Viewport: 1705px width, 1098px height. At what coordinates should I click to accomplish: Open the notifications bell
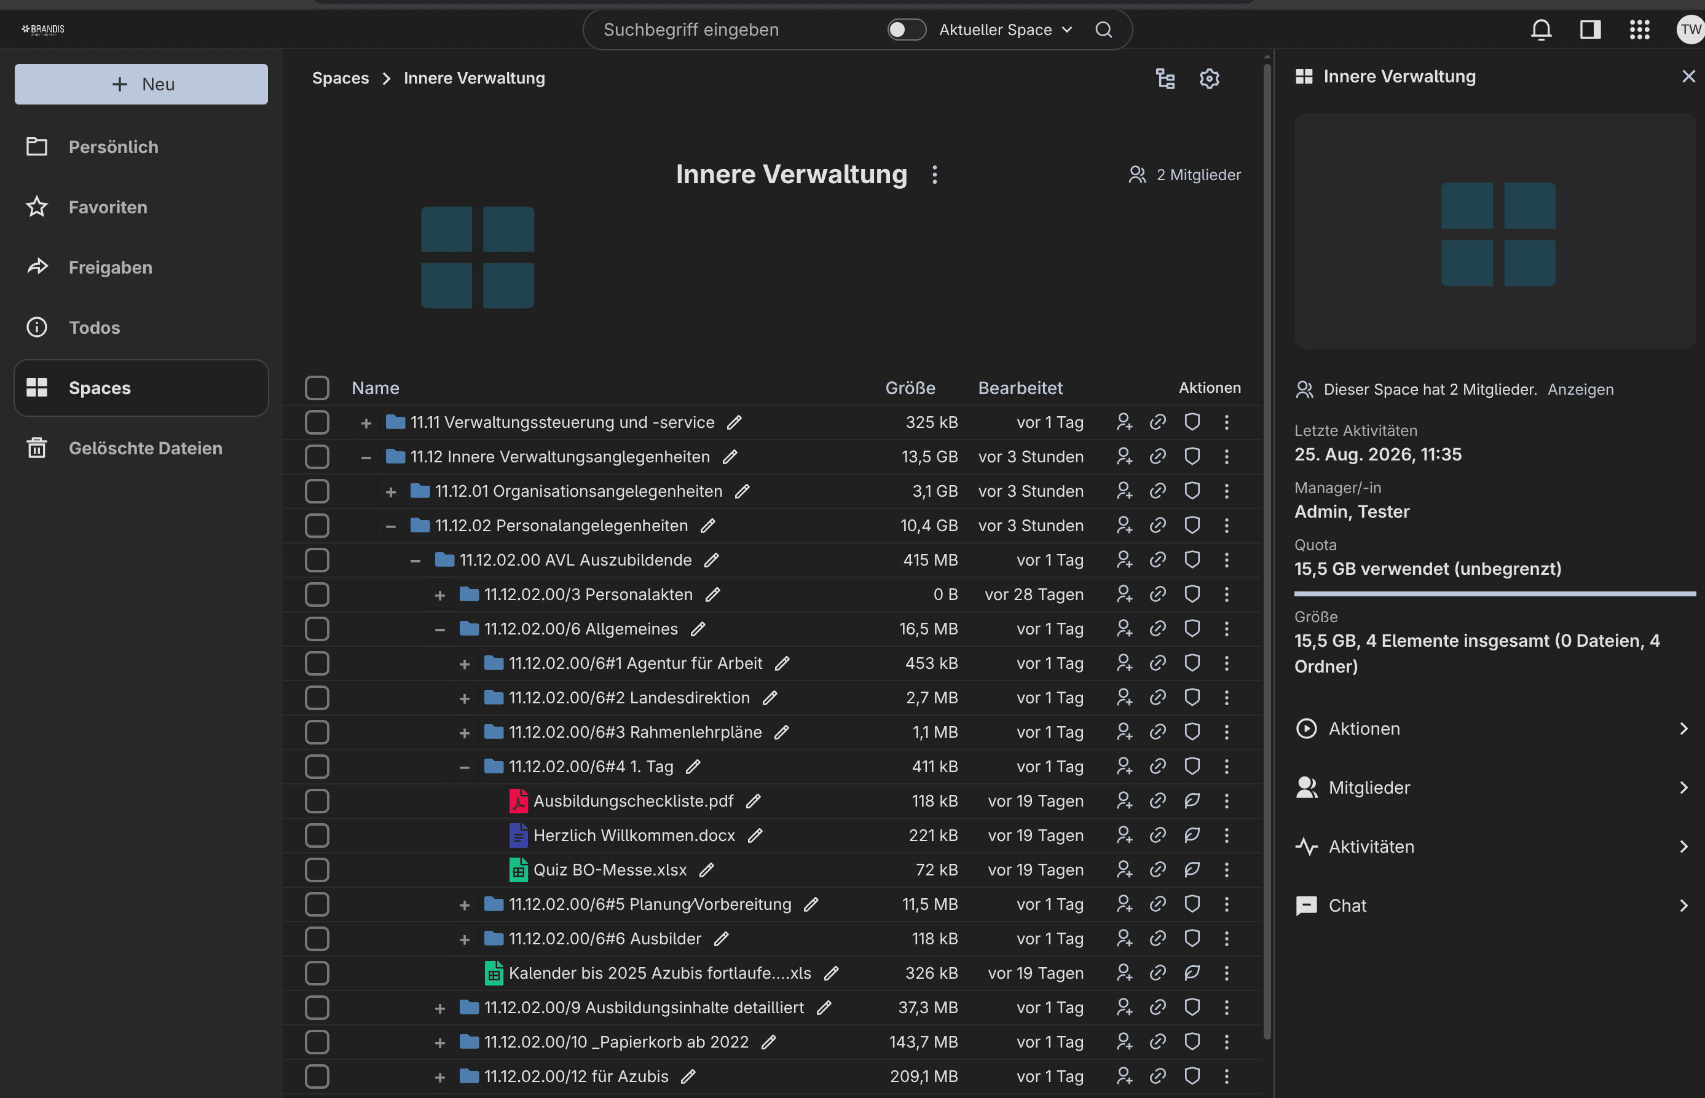(1541, 30)
